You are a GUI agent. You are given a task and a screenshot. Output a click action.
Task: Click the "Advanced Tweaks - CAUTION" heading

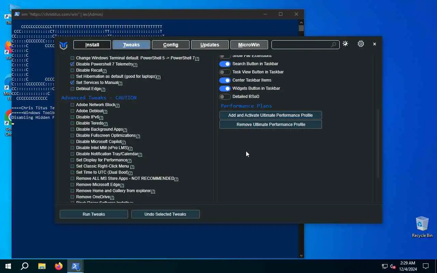tap(99, 98)
